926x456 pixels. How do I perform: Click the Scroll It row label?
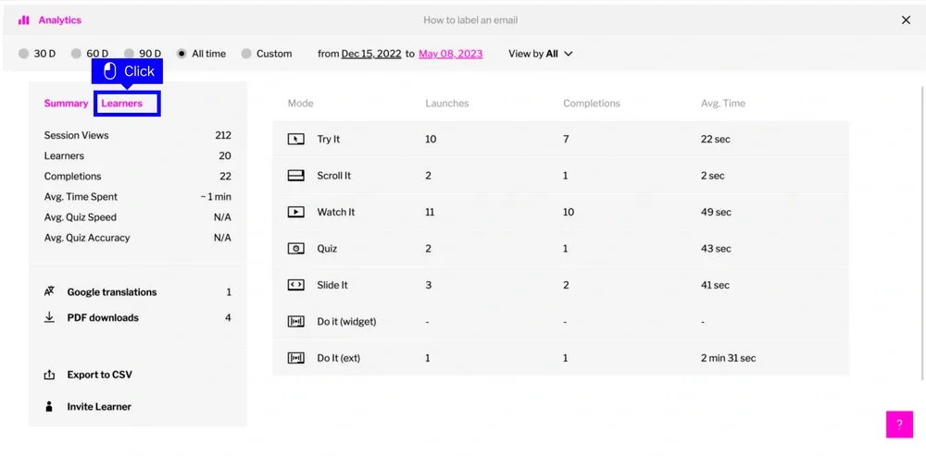click(x=333, y=176)
